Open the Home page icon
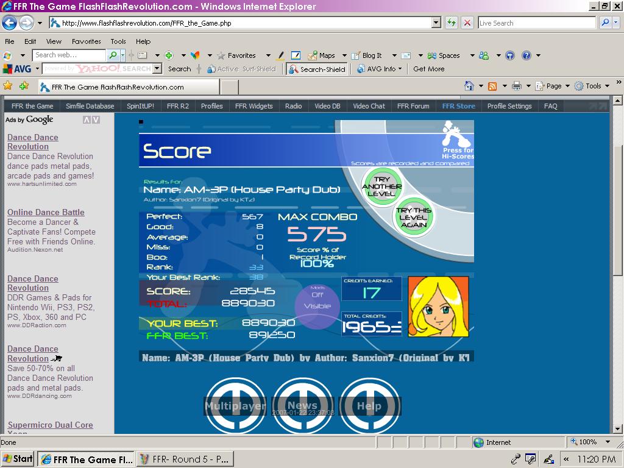The height and width of the screenshot is (468, 624). coord(469,85)
